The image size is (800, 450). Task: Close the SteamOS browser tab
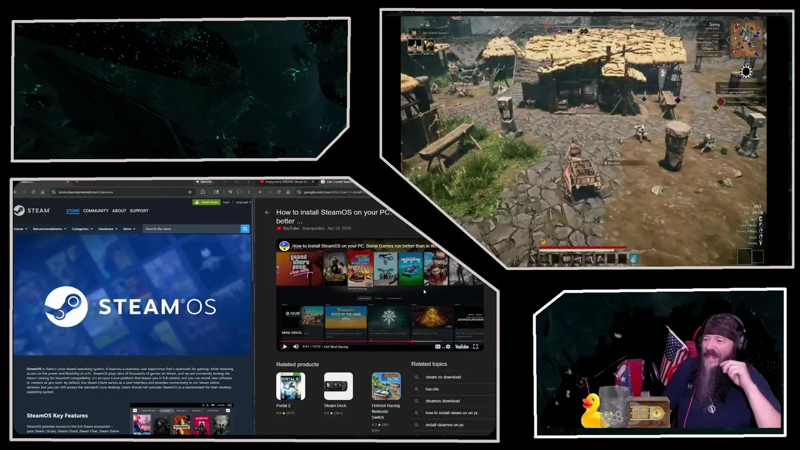67,181
